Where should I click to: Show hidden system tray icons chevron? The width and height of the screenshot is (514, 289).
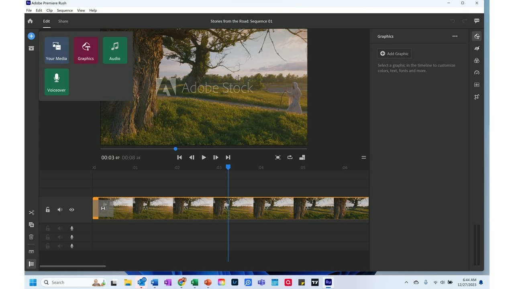point(406,283)
